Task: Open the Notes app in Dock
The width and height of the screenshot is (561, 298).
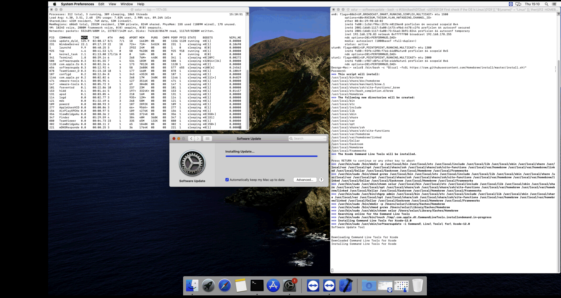Action: (241, 285)
